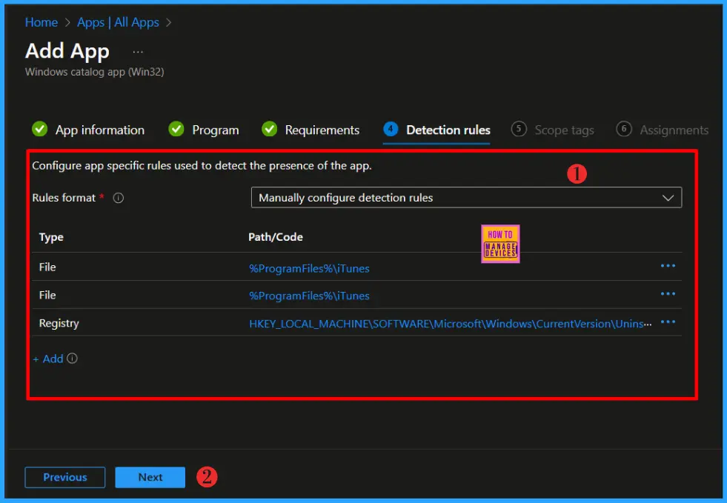Select the Detection rules tab
This screenshot has height=503, width=727.
coord(436,130)
